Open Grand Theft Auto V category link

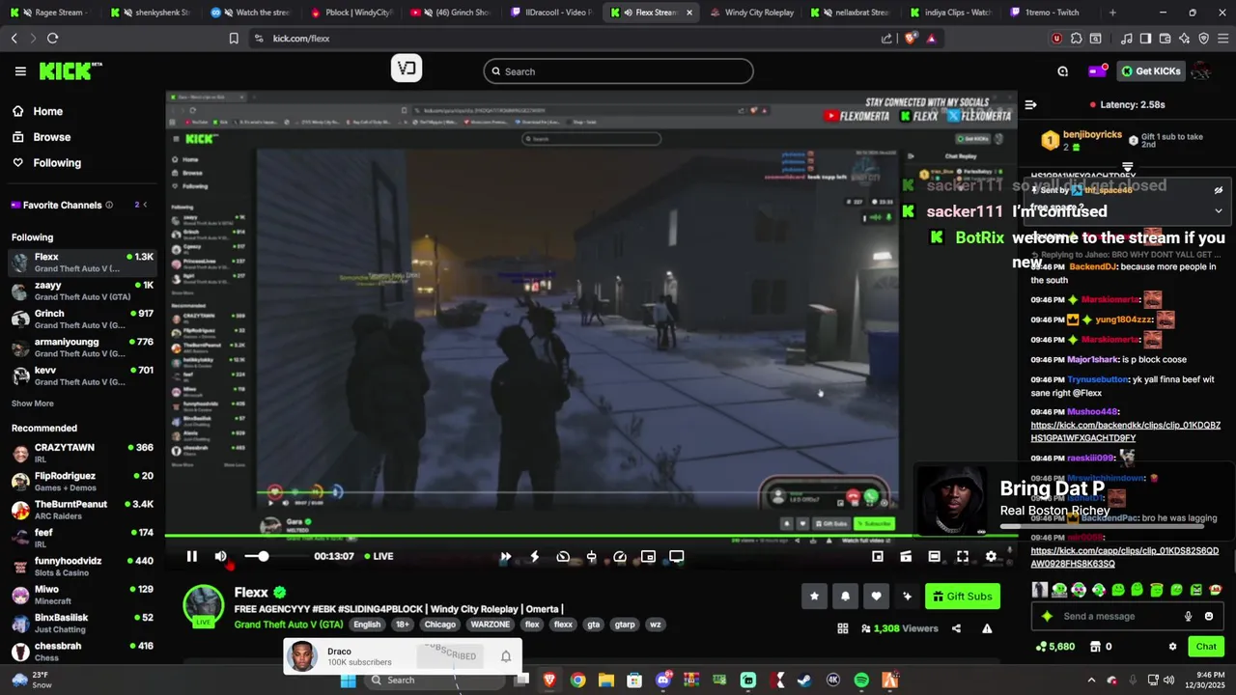pyautogui.click(x=289, y=625)
